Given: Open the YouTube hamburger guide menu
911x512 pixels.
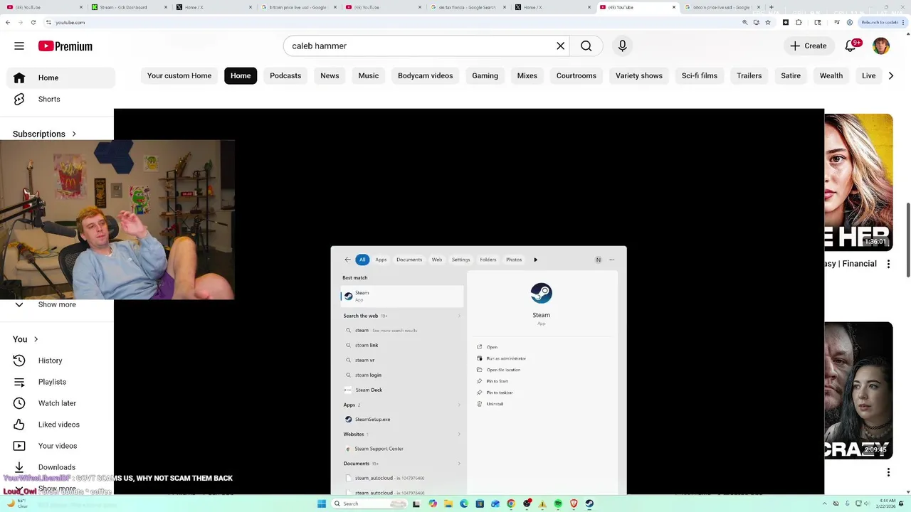Looking at the screenshot, I should click(19, 46).
